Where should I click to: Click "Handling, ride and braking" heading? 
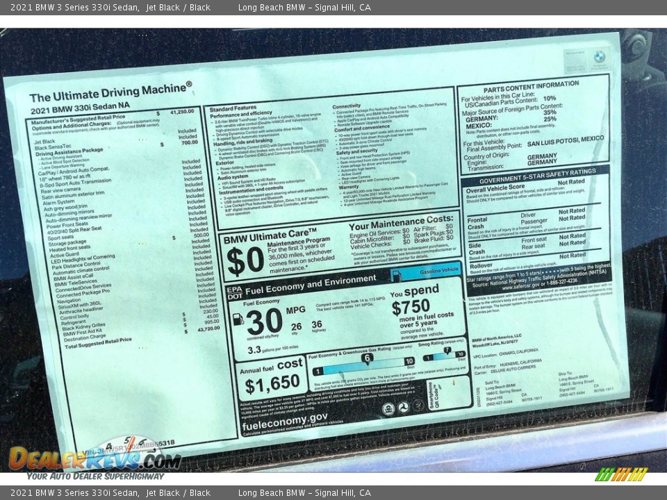[x=242, y=142]
